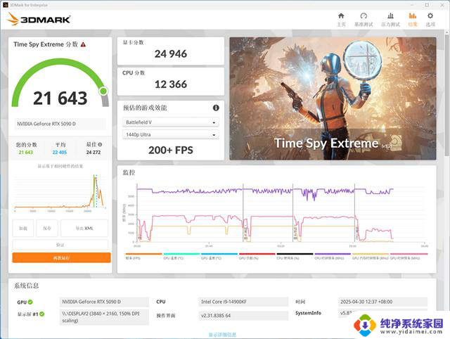
Task: Click the graphics score 24 946
Action: (x=171, y=53)
